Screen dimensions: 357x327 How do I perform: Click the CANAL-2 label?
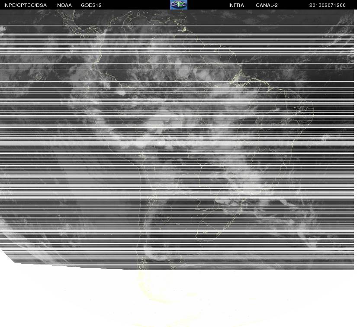coord(267,5)
